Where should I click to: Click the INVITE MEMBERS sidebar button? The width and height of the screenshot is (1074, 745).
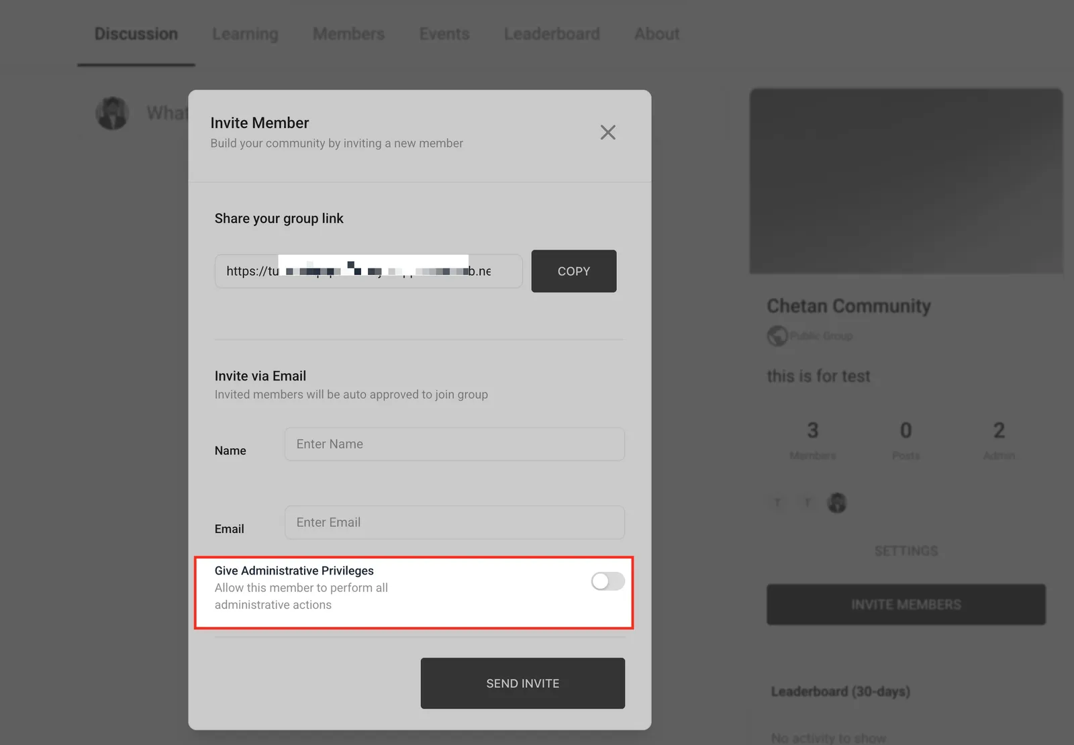[906, 605]
